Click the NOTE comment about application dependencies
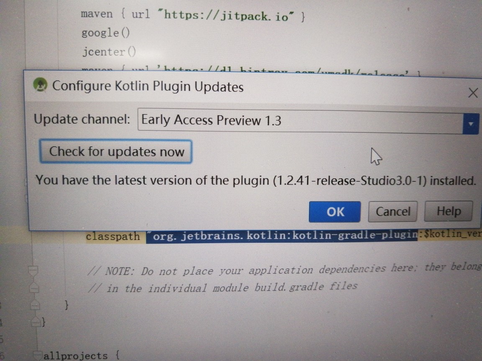Viewport: 482px width, 361px height. click(x=284, y=269)
